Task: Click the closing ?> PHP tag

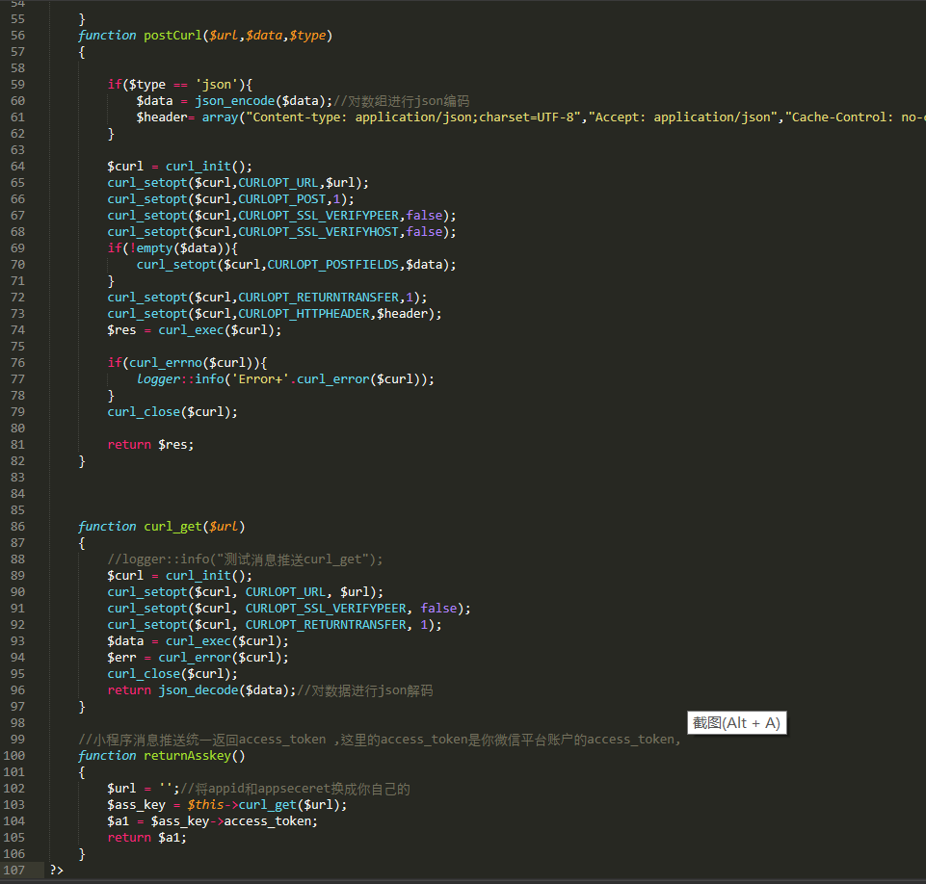Action: tap(57, 871)
